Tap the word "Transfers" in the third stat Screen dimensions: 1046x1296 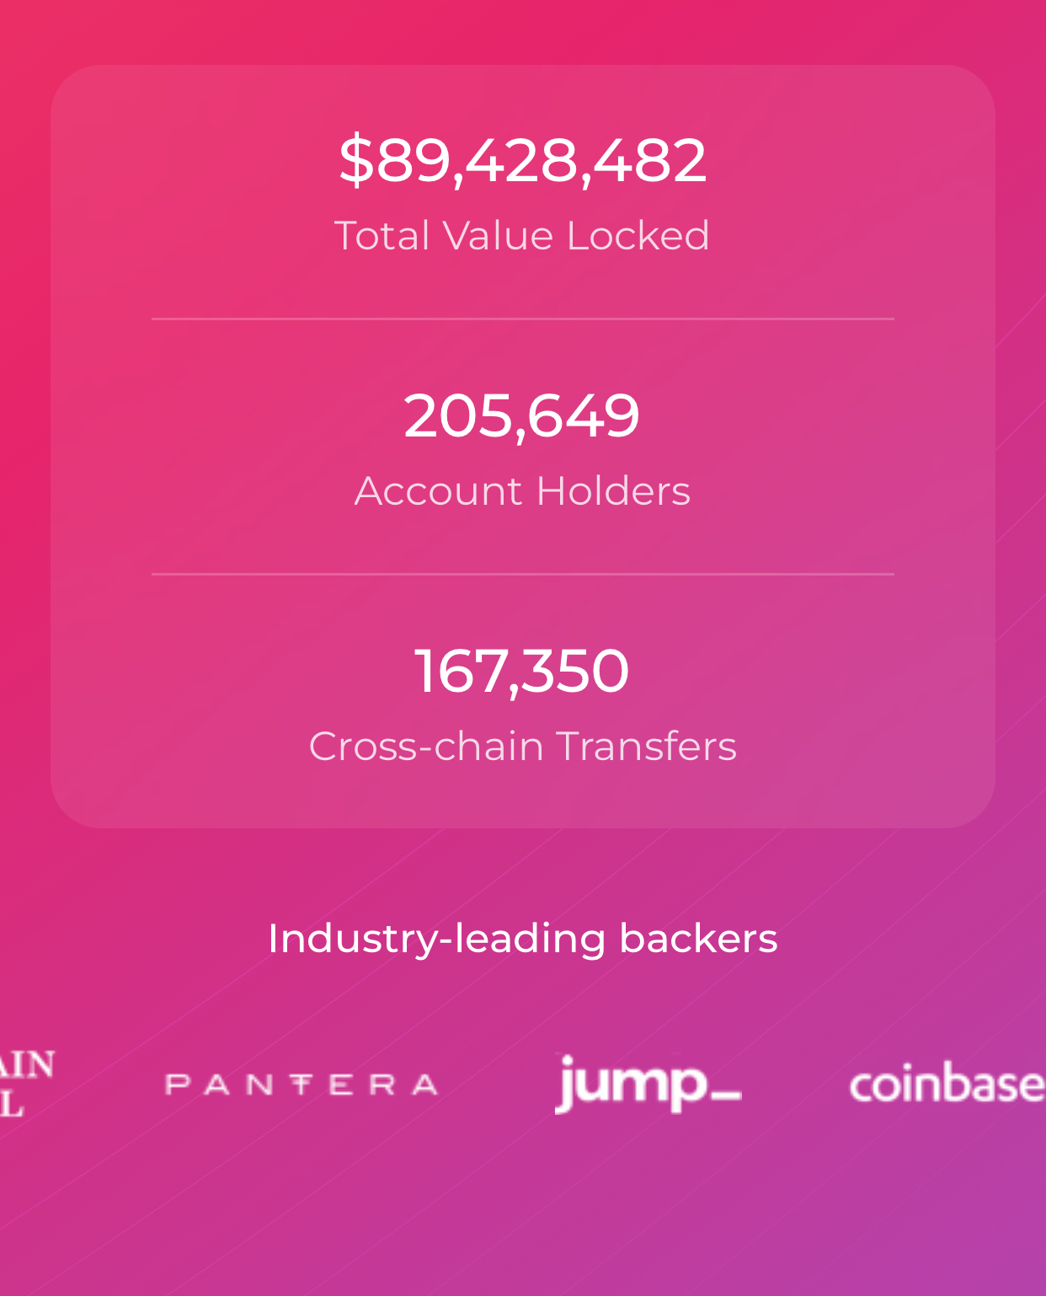pyautogui.click(x=646, y=746)
